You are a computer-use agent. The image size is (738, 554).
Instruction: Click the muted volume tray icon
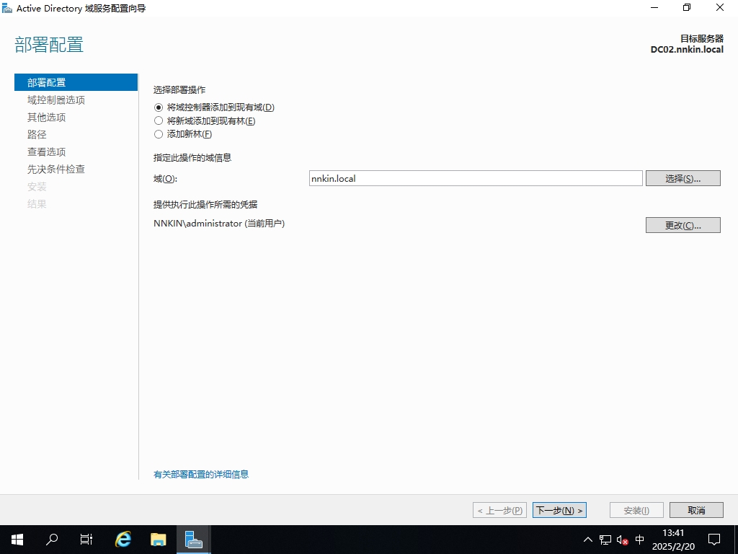[x=623, y=540]
